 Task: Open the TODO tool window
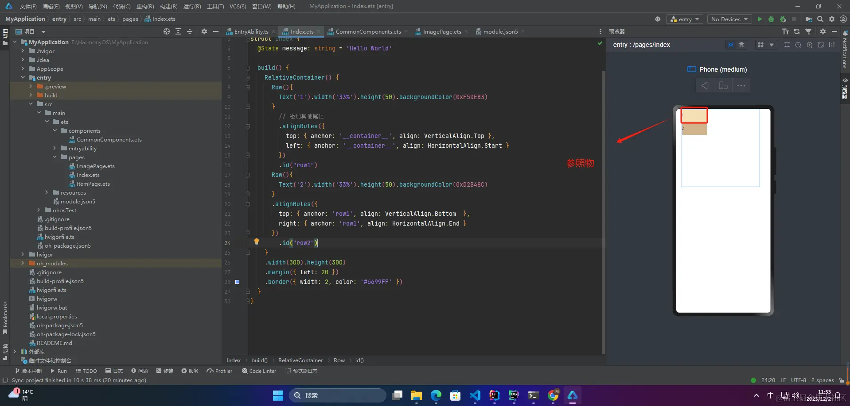pyautogui.click(x=86, y=371)
